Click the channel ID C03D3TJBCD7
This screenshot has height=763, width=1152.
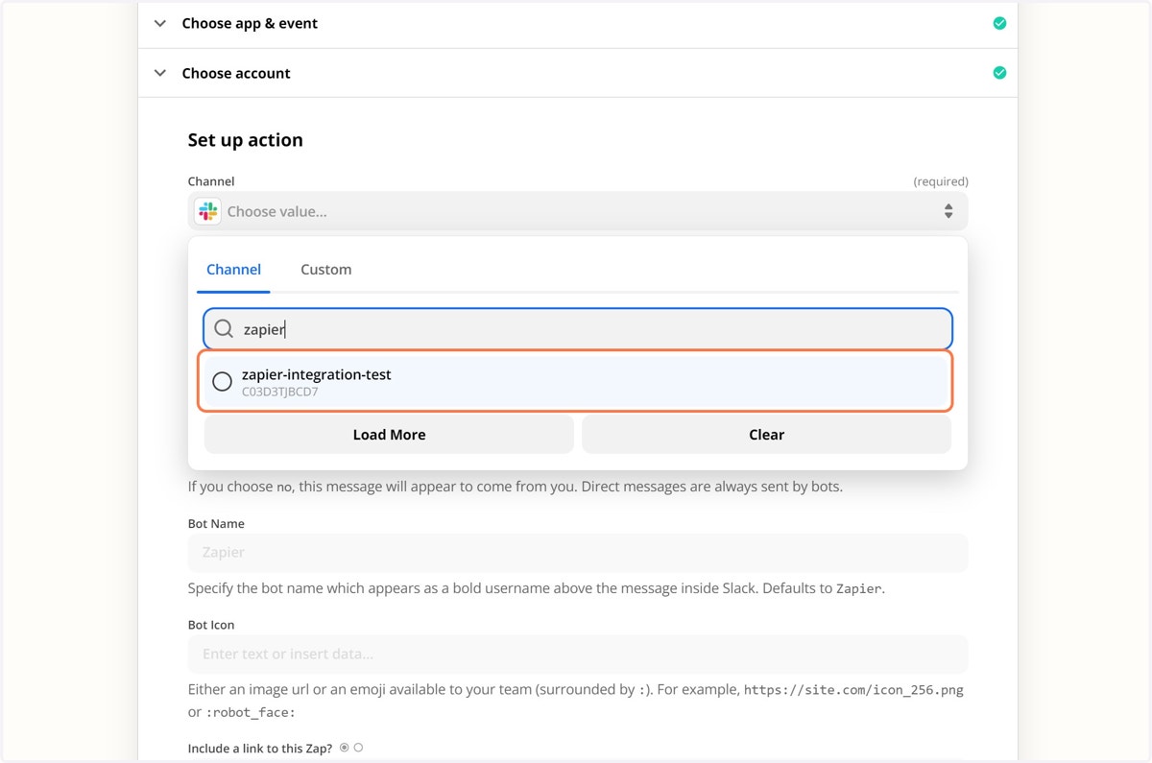click(x=279, y=392)
